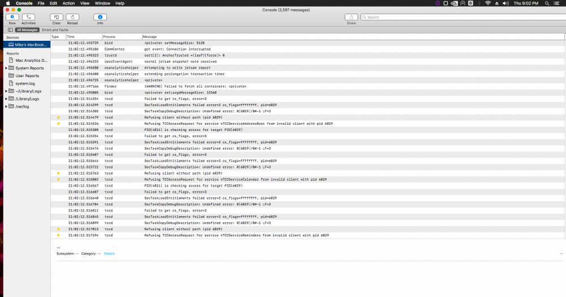This screenshot has height=297, width=566.
Task: Select trustd cert AnchorTrusted row
Action: (308, 56)
